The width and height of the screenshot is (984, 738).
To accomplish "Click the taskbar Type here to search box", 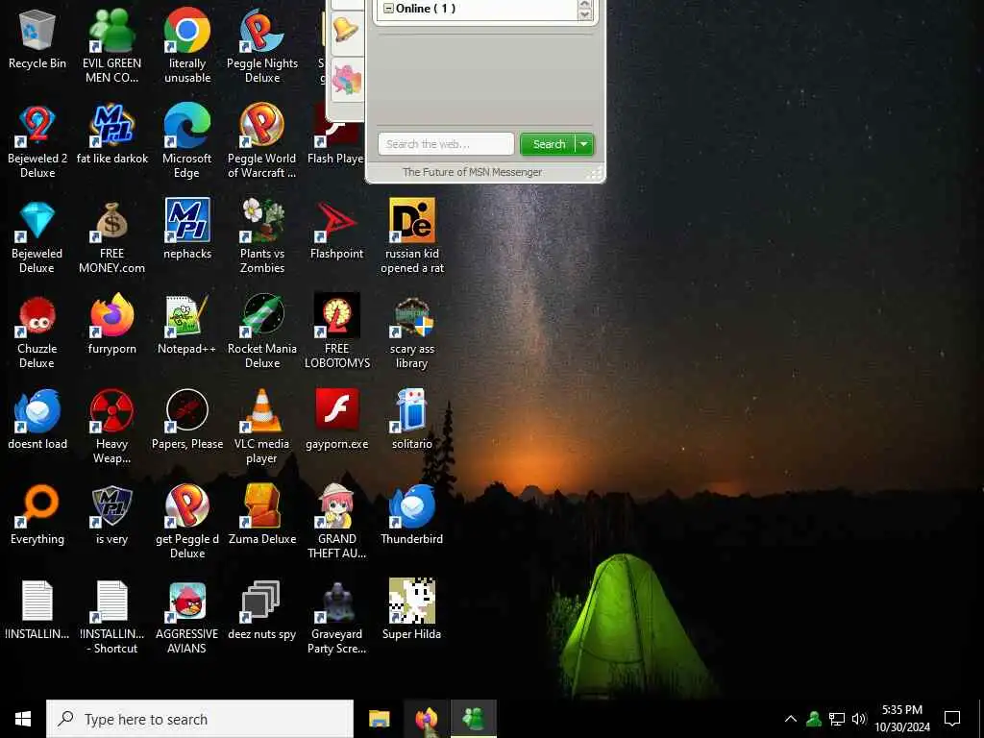I will (200, 719).
